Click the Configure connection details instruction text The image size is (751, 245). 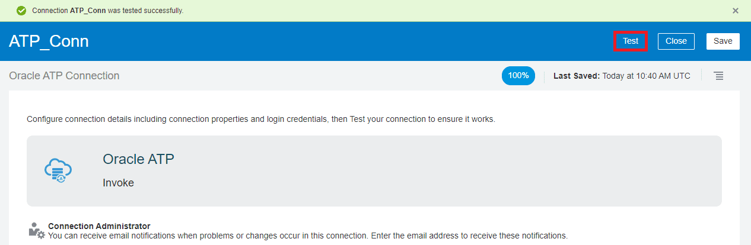260,119
